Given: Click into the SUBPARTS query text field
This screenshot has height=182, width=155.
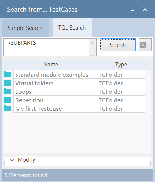Looking at the screenshot, I should [x=46, y=48].
